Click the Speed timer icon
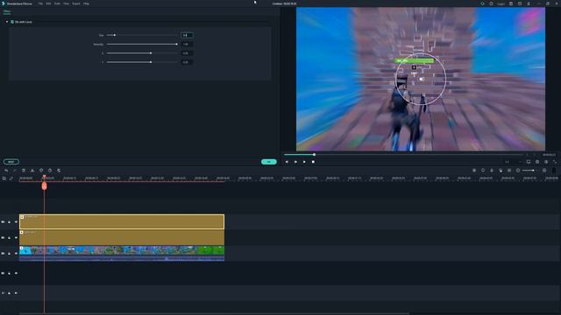This screenshot has height=315, width=561. (50, 171)
